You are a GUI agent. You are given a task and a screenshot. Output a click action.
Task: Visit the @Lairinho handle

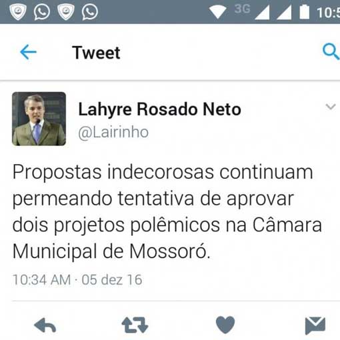point(113,133)
